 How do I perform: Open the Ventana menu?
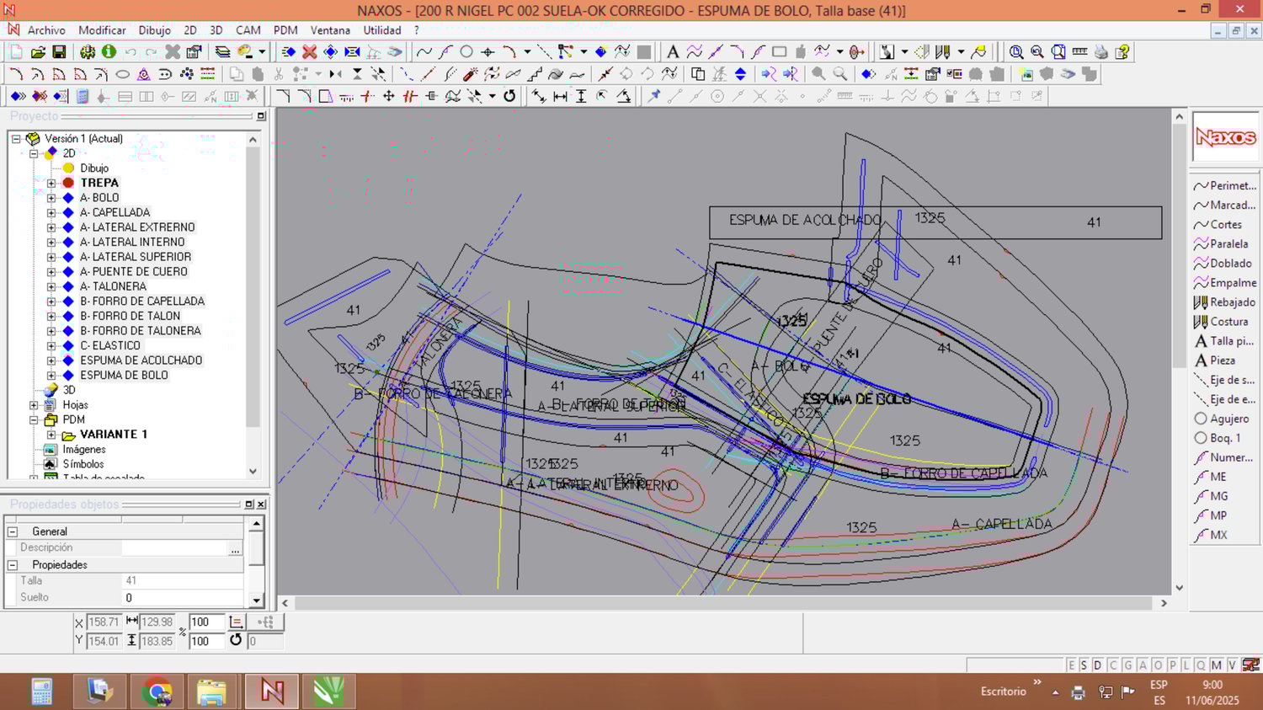coord(330,30)
